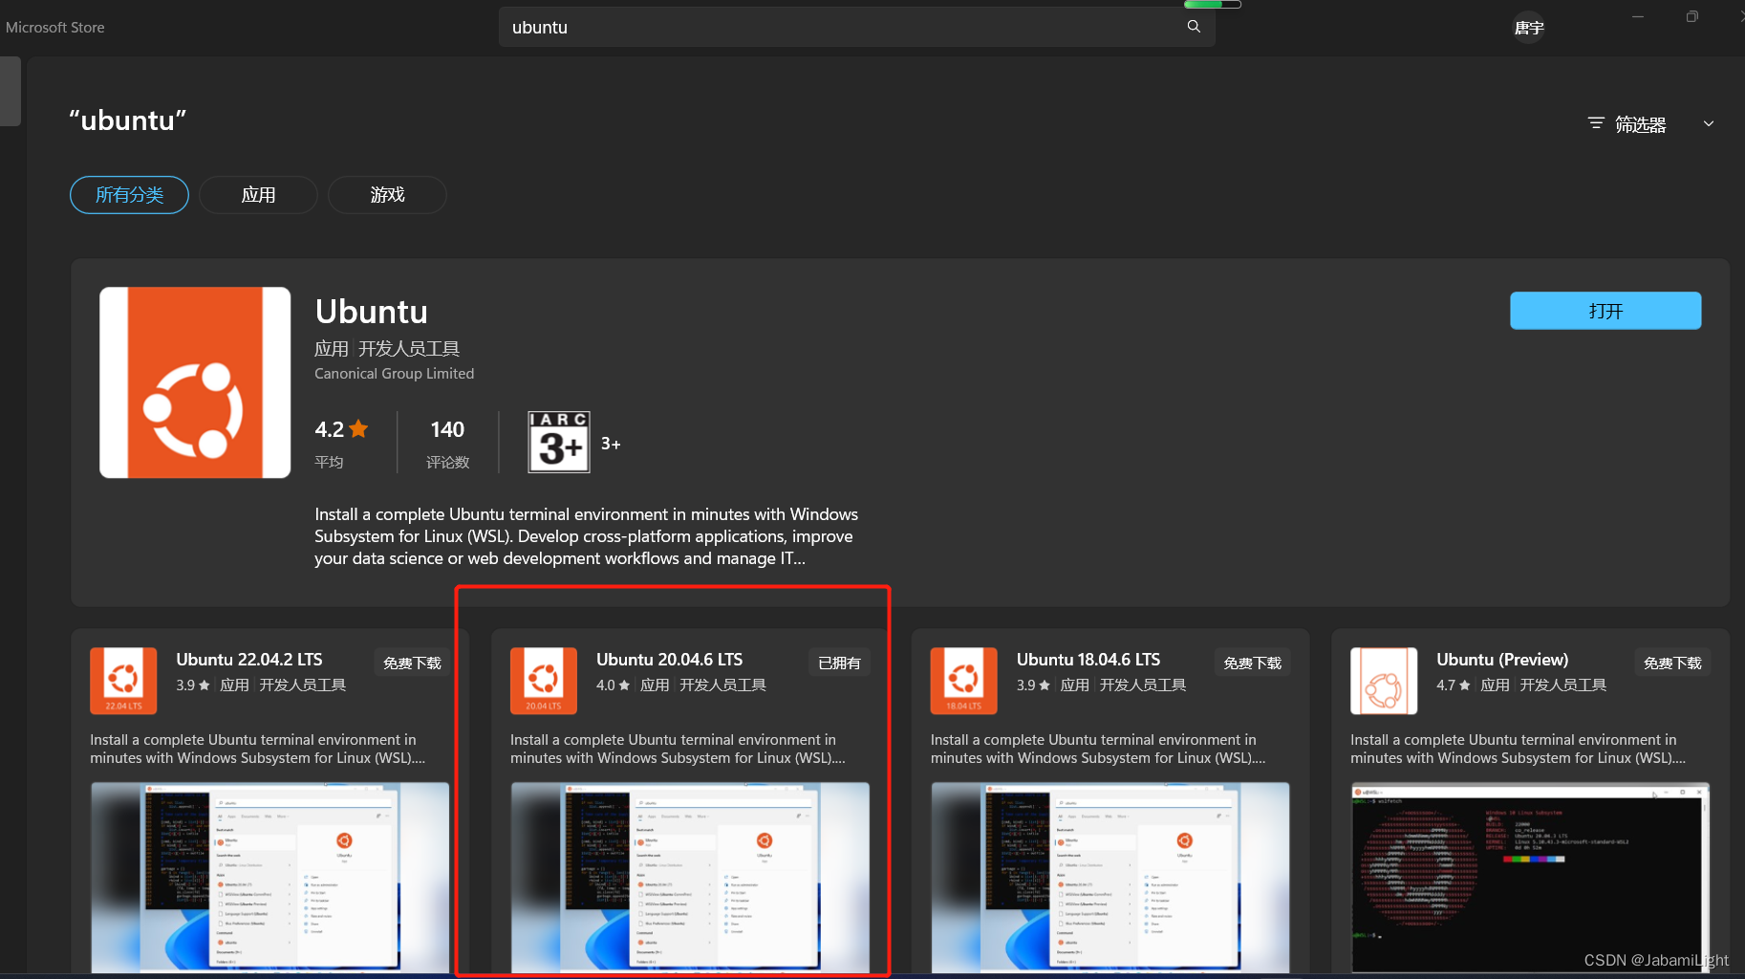This screenshot has height=979, width=1745.
Task: Click the 4.0 star rating of Ubuntu 20.04.6
Action: tap(613, 685)
